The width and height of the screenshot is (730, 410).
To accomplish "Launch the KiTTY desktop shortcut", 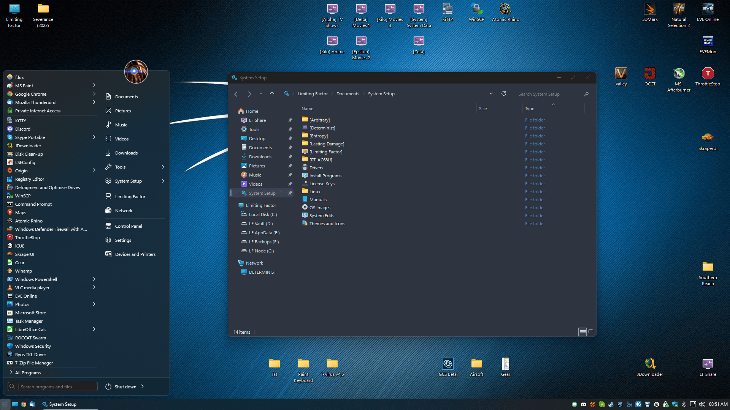I will 448,12.
